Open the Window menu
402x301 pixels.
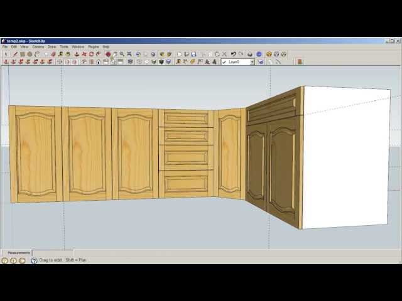coord(78,47)
